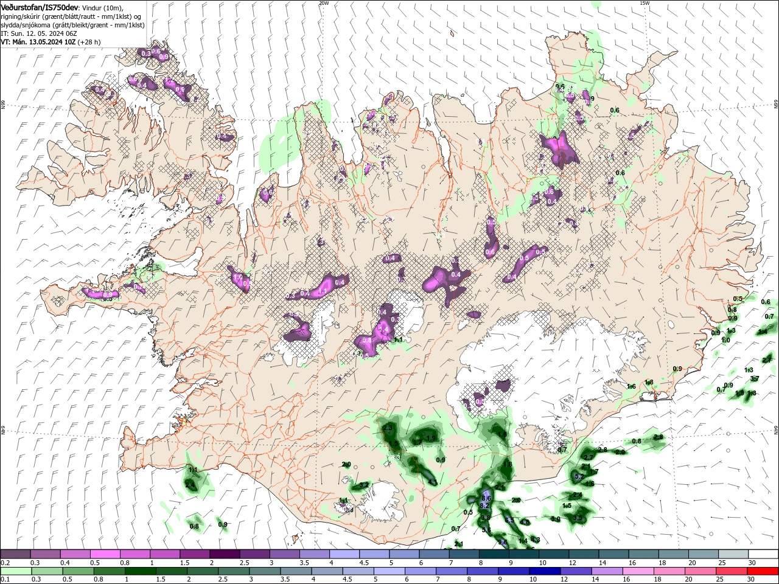
Task: Click the 'Vindur (10m)' text in the header
Action: 102,7
